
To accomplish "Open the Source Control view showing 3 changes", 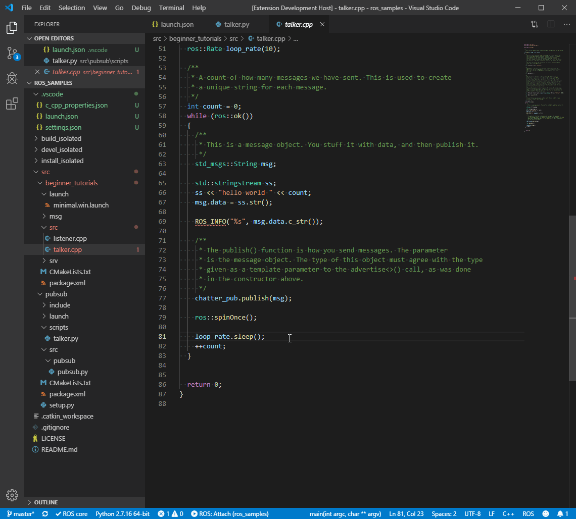I will click(12, 52).
